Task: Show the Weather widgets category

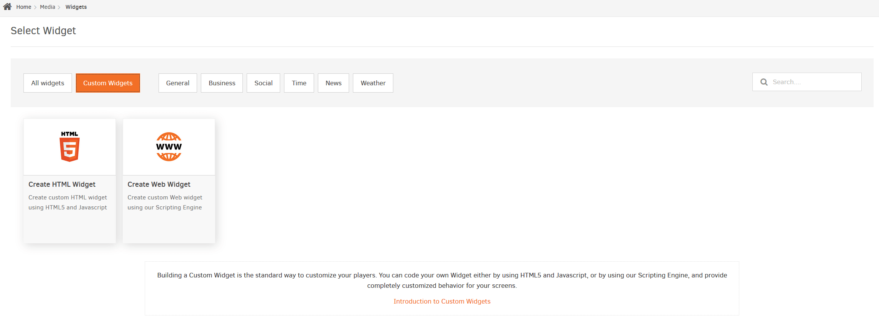Action: pos(373,83)
